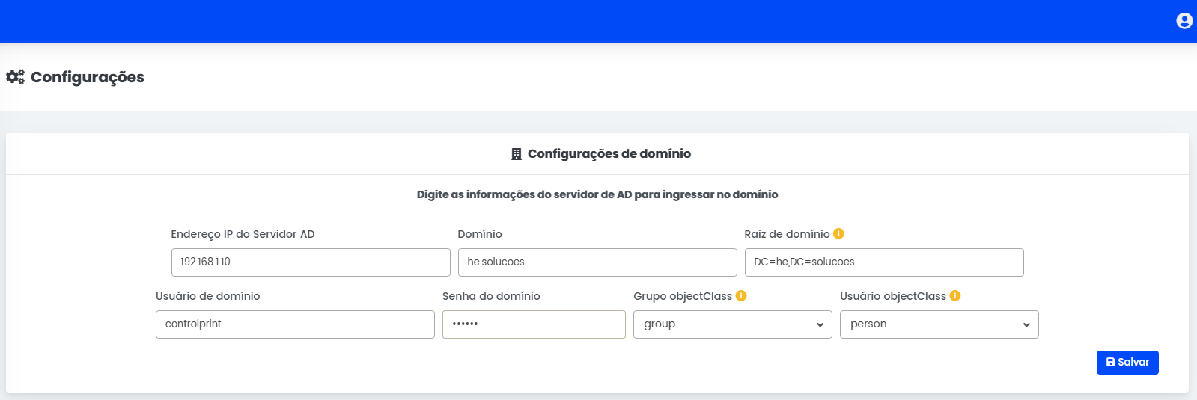Click the Usuário de domínio field with controlprint
1197x400 pixels.
pos(295,324)
